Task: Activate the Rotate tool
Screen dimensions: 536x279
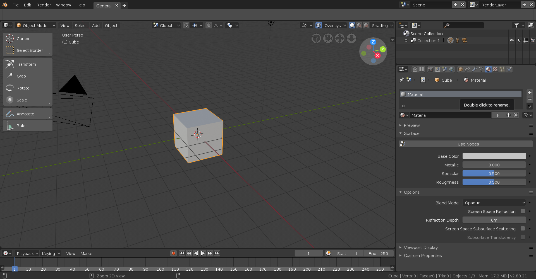Action: coord(28,88)
